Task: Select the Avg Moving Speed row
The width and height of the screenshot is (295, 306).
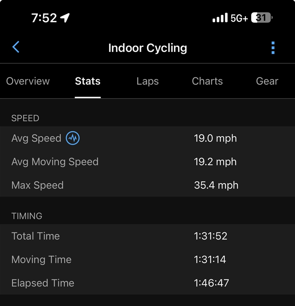Action: pos(148,161)
